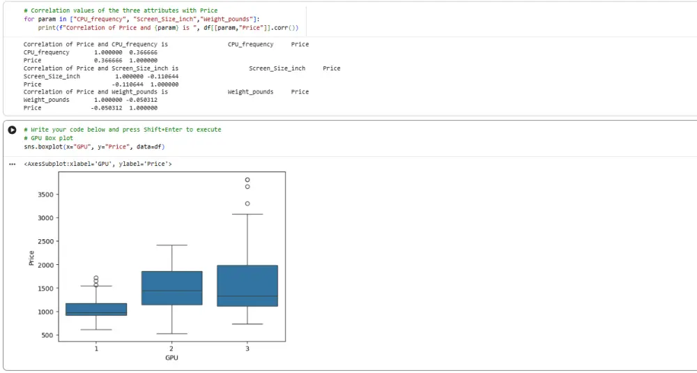This screenshot has height=373, width=697.
Task: Click the GPU 1 box in plot
Action: [x=96, y=310]
